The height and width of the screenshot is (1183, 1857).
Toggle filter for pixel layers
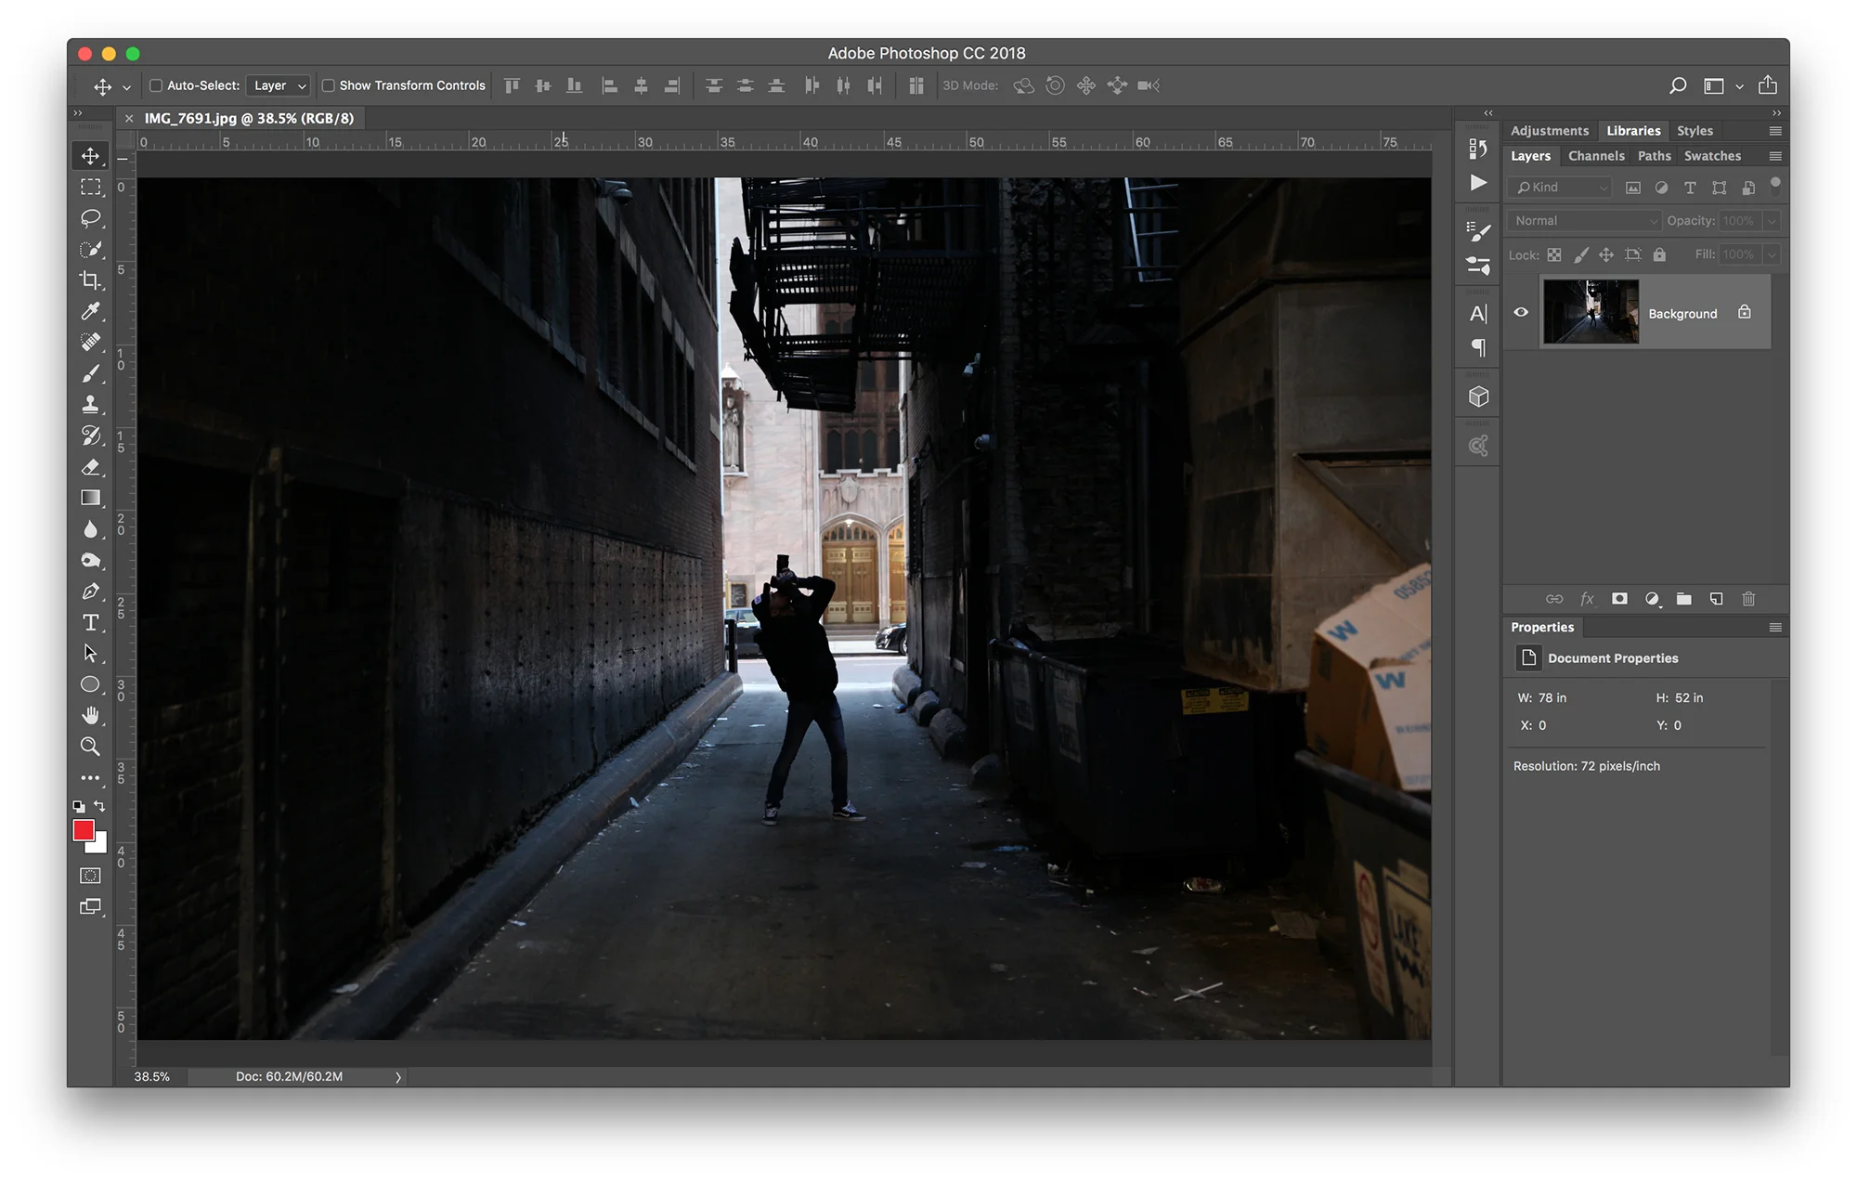pos(1633,188)
